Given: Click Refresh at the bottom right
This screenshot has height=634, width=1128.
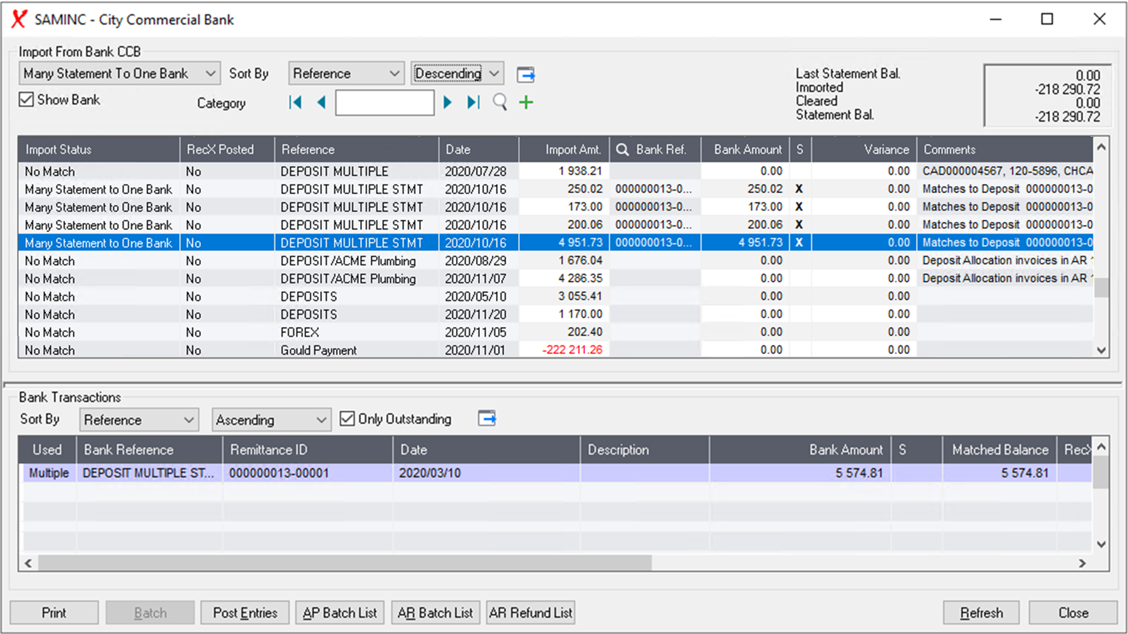Looking at the screenshot, I should (x=981, y=612).
